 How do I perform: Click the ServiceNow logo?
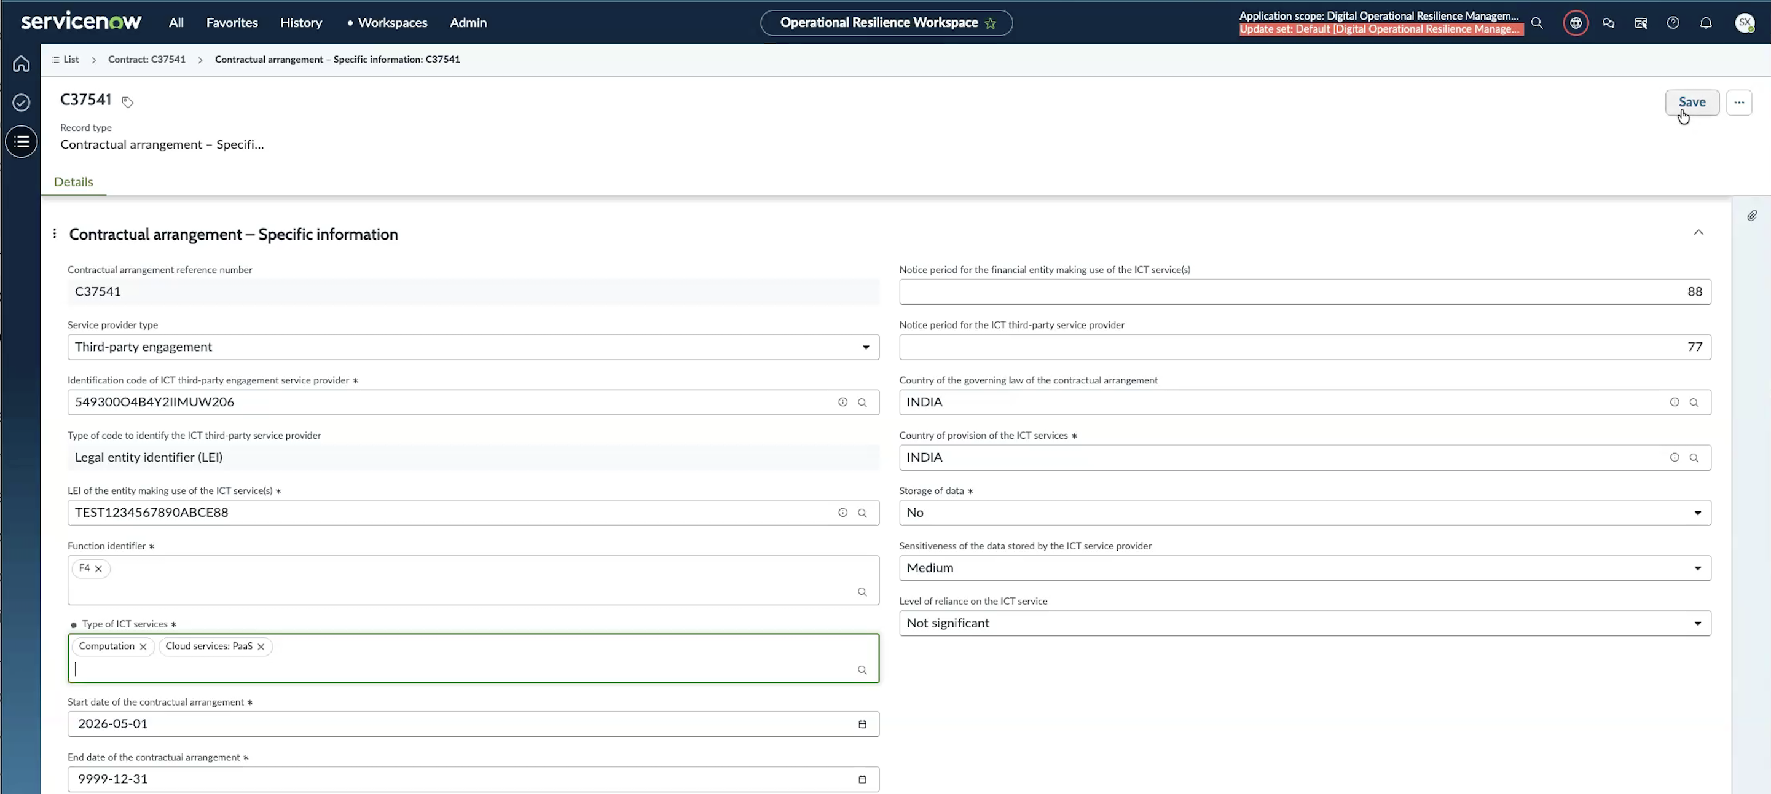81,22
